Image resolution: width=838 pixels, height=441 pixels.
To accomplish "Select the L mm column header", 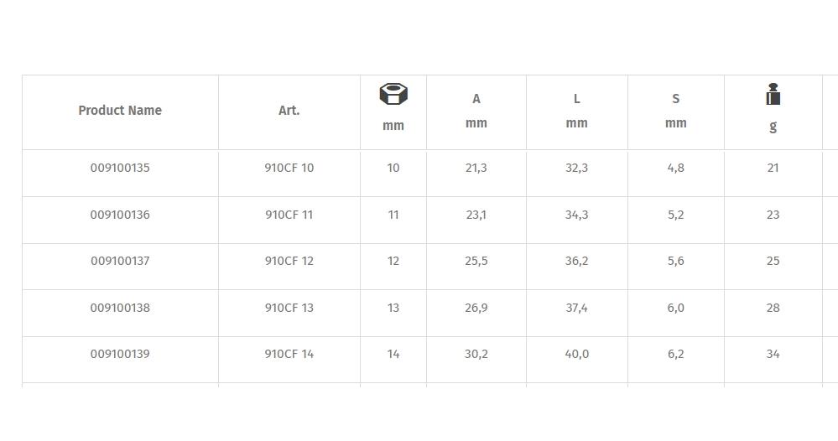I will tap(576, 111).
